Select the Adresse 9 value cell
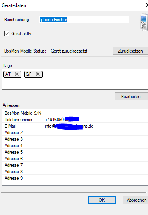 [95, 178]
